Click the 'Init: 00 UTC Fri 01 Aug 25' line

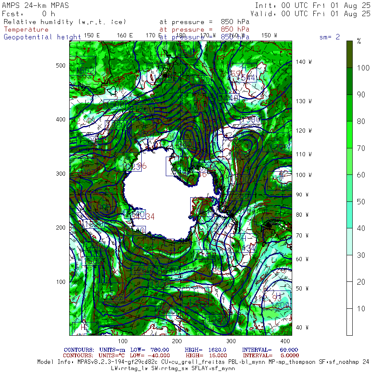[312, 5]
